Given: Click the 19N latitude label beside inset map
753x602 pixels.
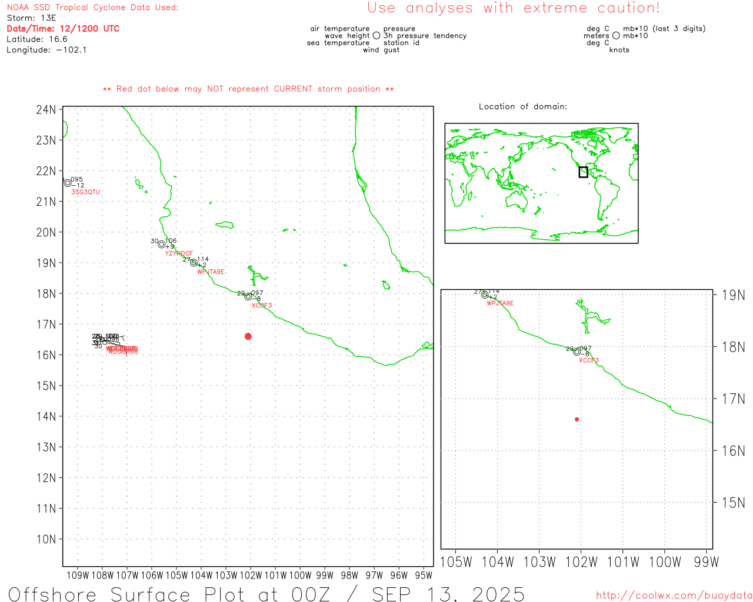Looking at the screenshot, I should 734,295.
